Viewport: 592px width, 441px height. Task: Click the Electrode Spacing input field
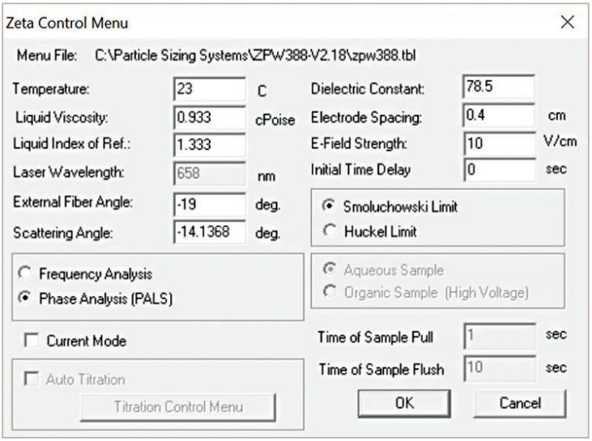(499, 114)
